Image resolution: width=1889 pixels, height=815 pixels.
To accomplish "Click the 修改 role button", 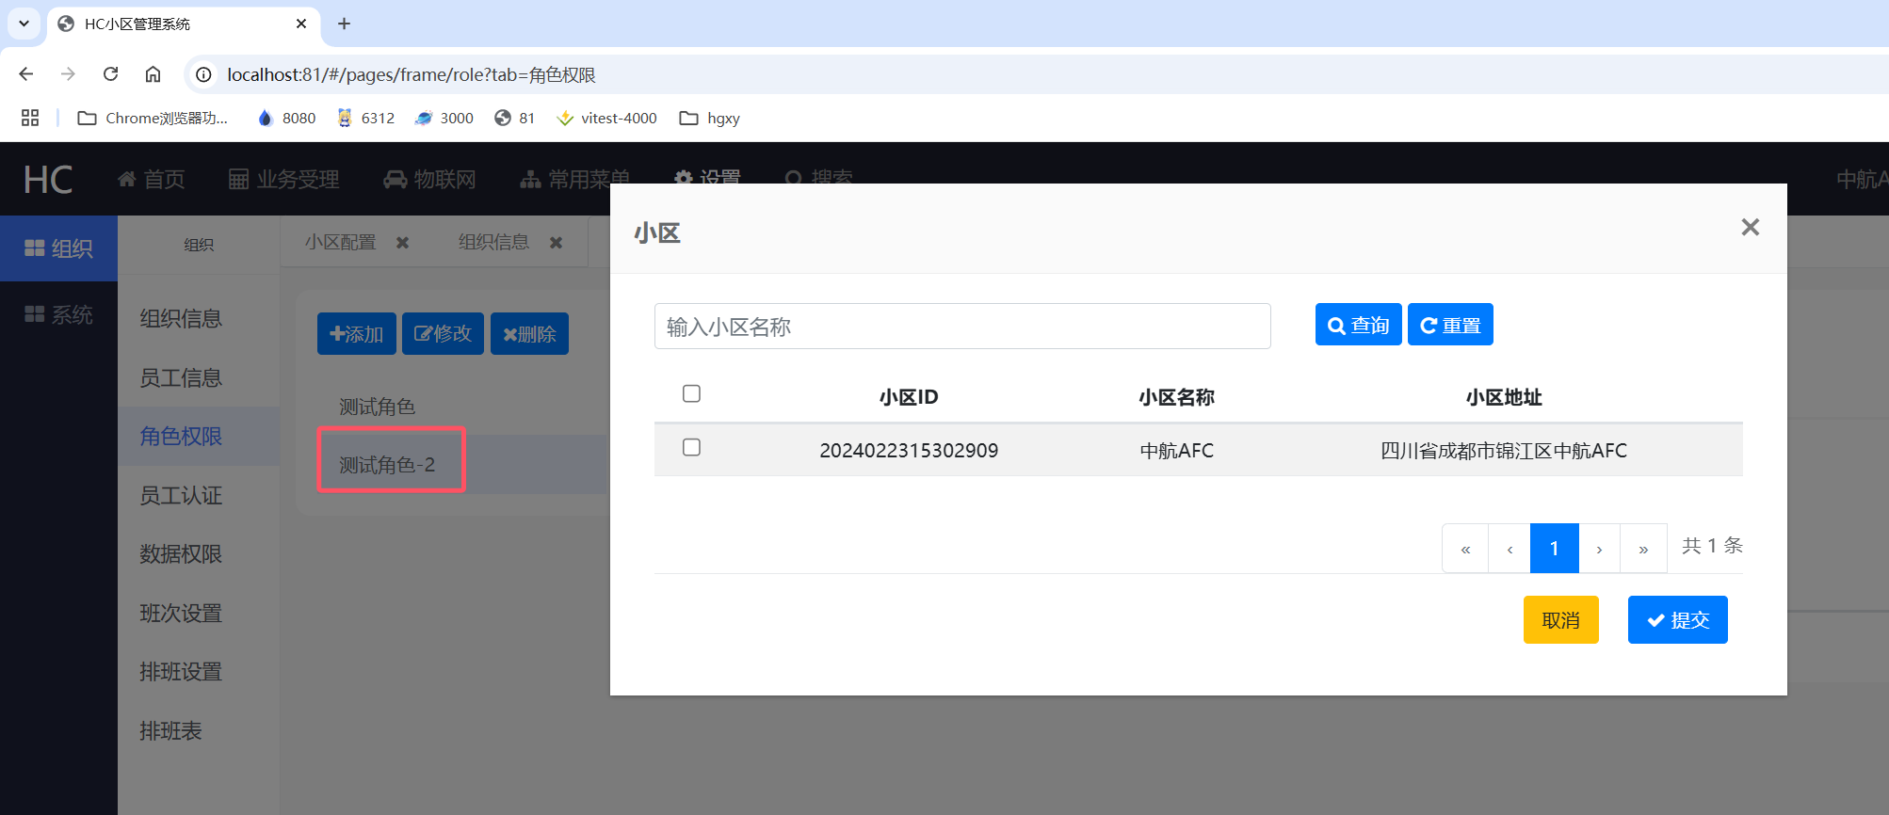I will [x=443, y=333].
